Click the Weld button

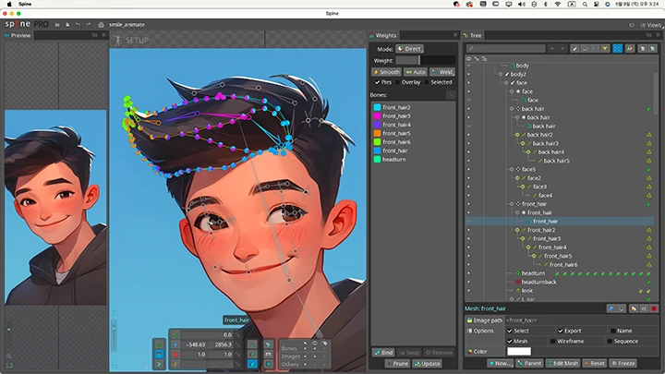pyautogui.click(x=441, y=72)
